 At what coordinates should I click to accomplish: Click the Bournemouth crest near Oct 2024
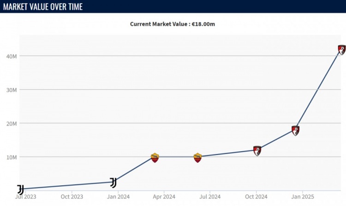coord(257,150)
